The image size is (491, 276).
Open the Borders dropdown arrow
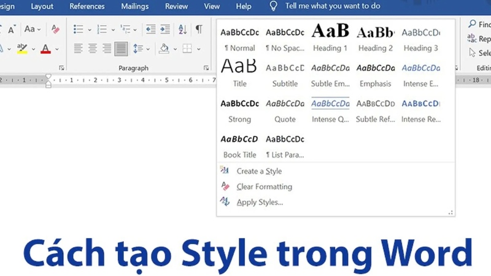coord(198,49)
